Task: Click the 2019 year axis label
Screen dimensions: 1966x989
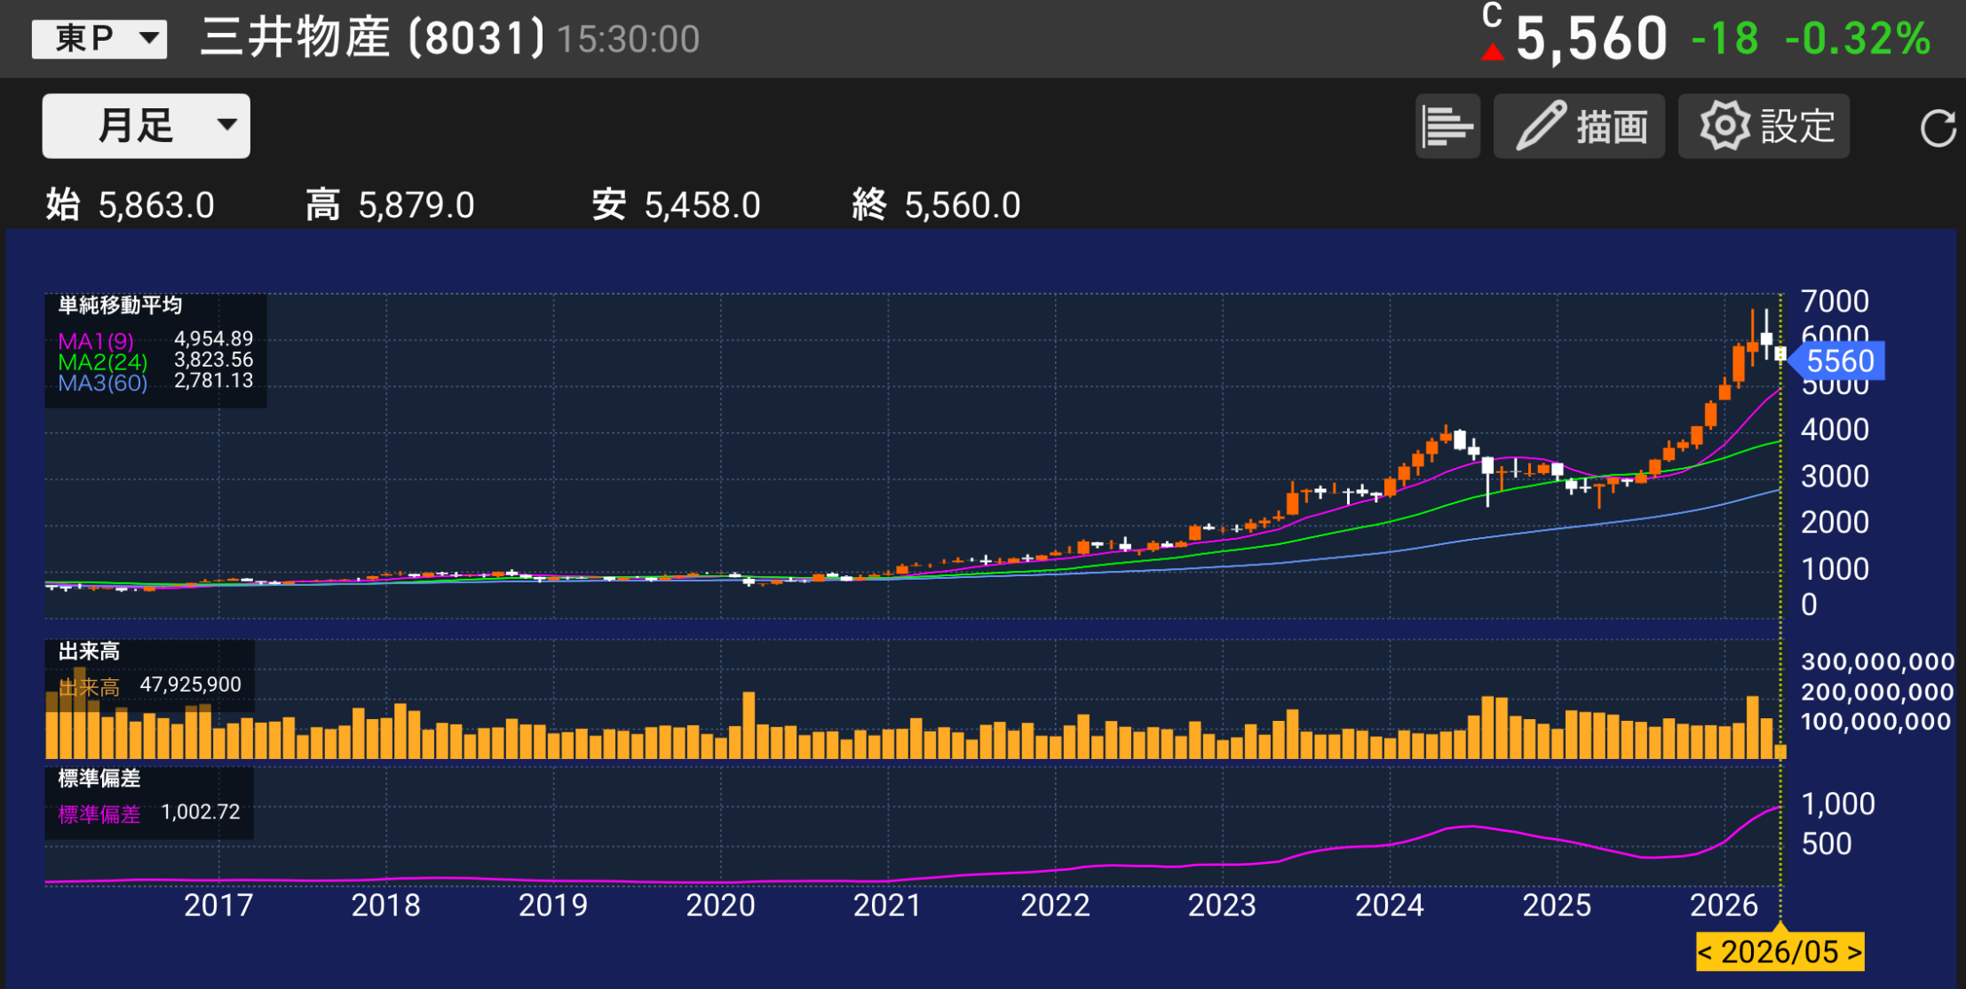Action: [553, 906]
